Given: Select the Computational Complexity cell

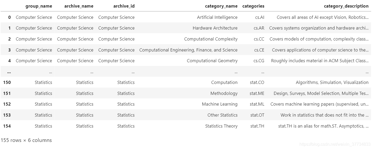Looking at the screenshot, I should pos(211,39).
